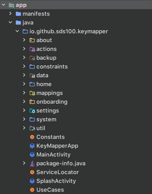Expand the manifests folder
The width and height of the screenshot is (152, 194).
tap(10, 13)
